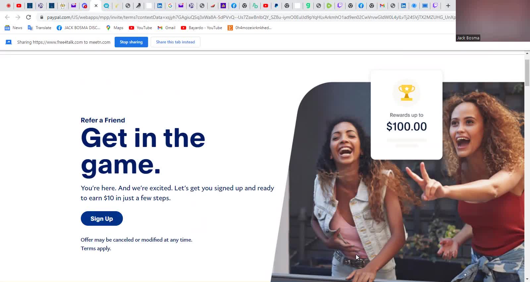
Task: Open the owl face icon tab
Action: (x=63, y=6)
